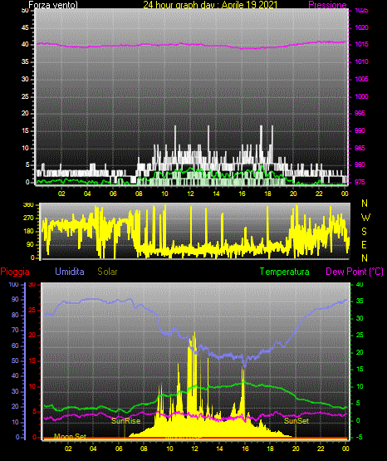Screen dimensions: 387x461
Task: Click the '1000' pressure axis value
Action: click(x=361, y=96)
